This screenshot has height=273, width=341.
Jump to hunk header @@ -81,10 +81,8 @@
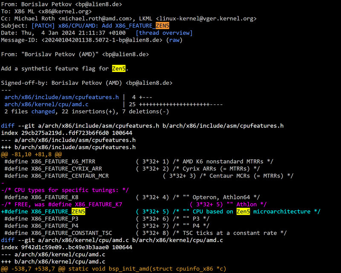point(31,155)
